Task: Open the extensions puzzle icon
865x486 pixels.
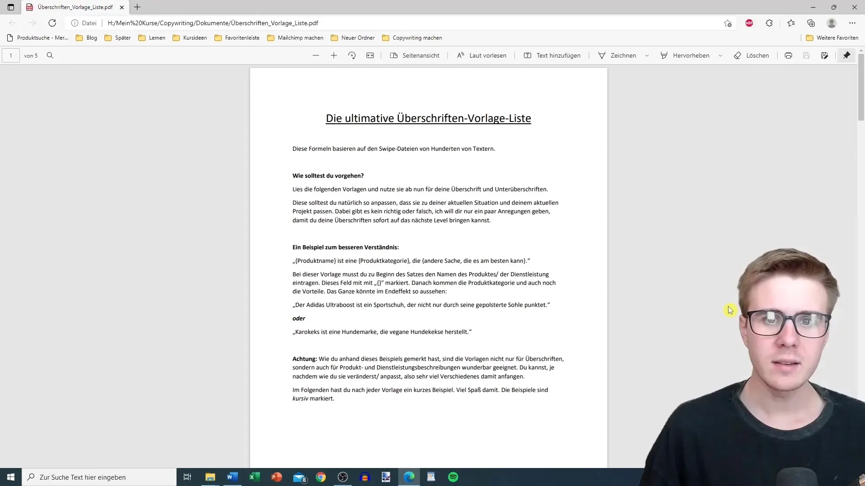Action: (x=769, y=23)
